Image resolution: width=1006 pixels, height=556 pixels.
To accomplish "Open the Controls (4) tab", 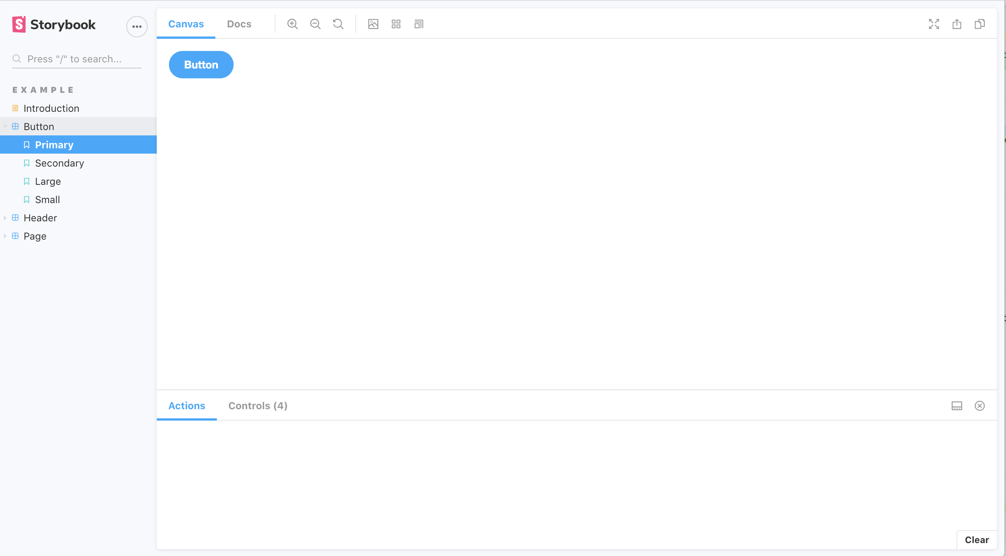I will coord(258,406).
